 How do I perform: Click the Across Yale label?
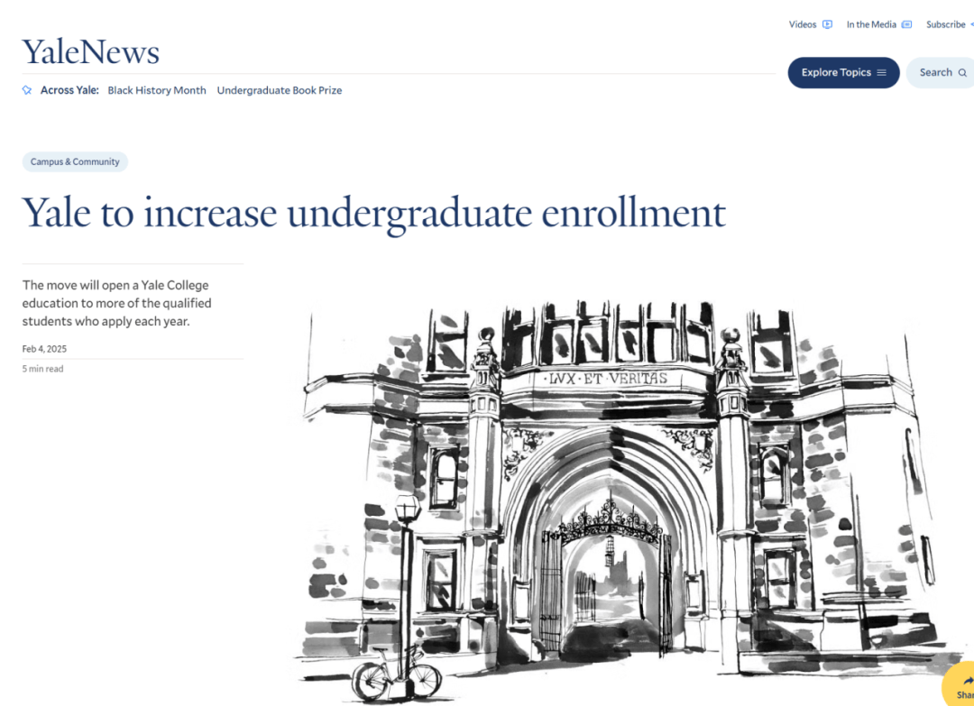click(x=69, y=90)
